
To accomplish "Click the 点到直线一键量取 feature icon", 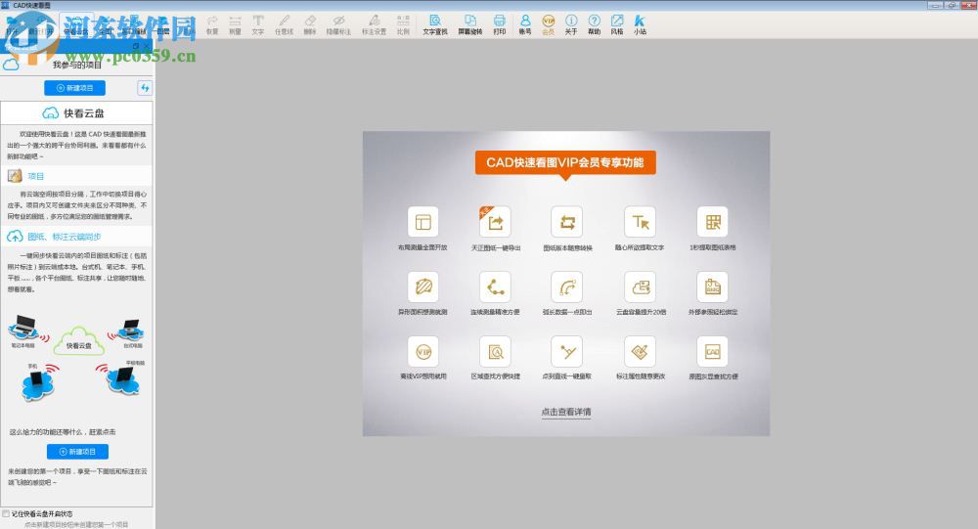I will pyautogui.click(x=567, y=352).
